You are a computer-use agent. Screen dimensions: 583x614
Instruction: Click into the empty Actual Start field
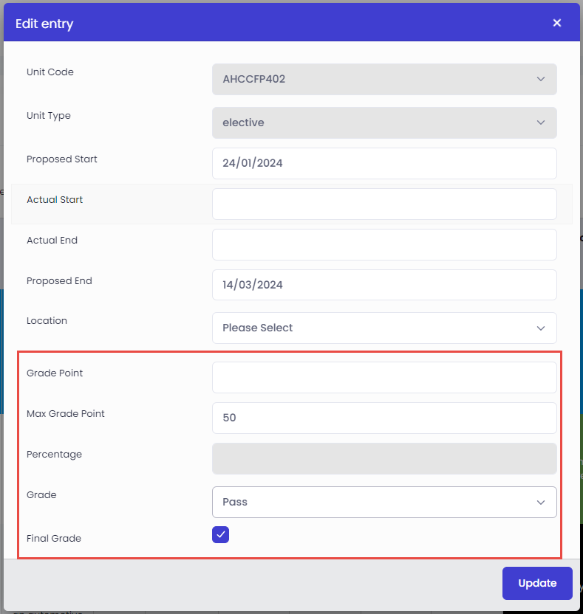pyautogui.click(x=384, y=204)
